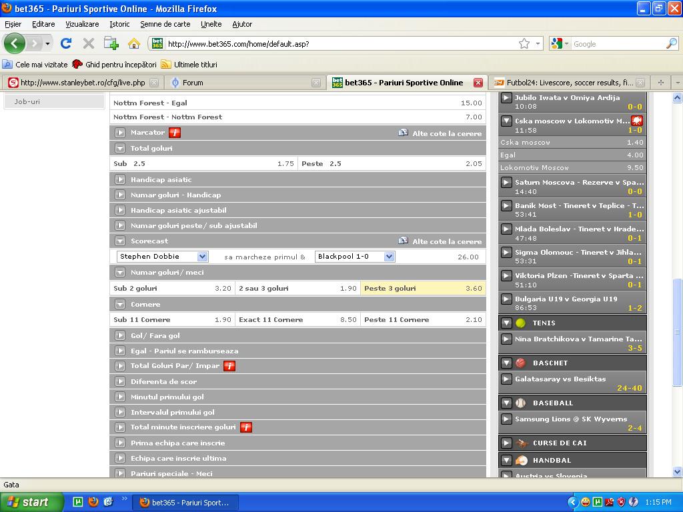The image size is (683, 512).
Task: Open the Semne de carte menu
Action: point(165,25)
